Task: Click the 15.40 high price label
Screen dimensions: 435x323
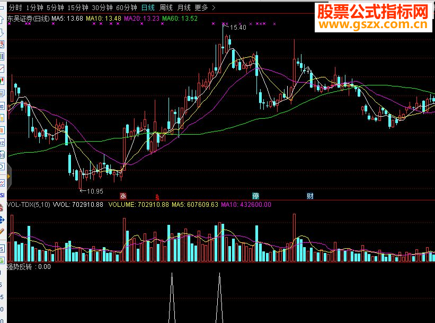Action: (238, 27)
